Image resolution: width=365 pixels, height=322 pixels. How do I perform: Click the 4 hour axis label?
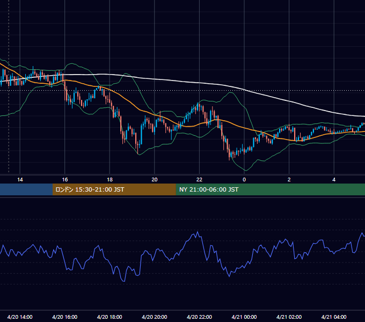pos(334,180)
